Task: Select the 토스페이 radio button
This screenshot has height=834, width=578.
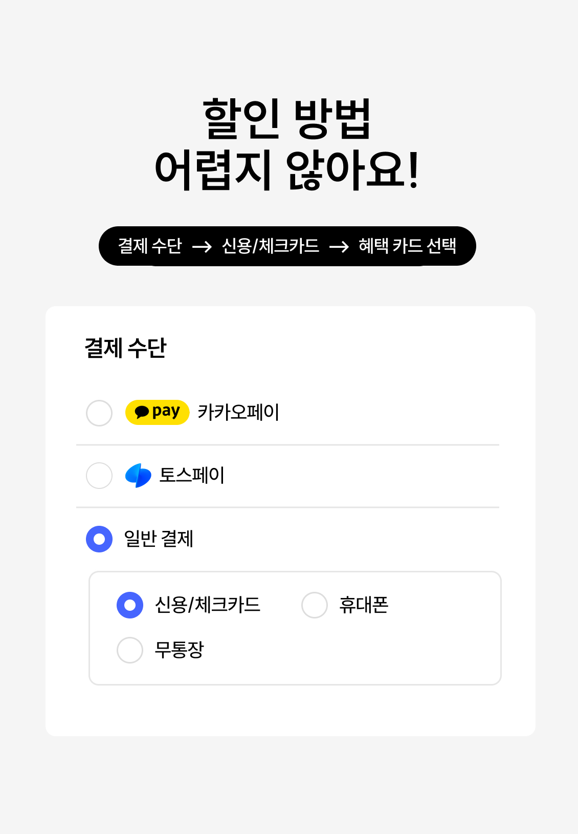Action: 99,476
